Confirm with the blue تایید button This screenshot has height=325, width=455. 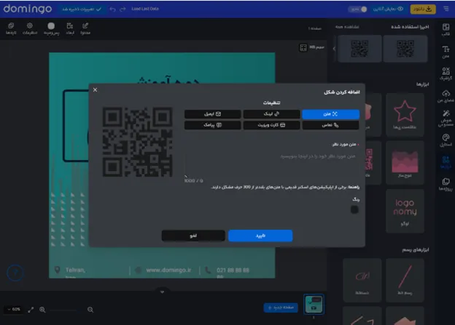pyautogui.click(x=260, y=236)
